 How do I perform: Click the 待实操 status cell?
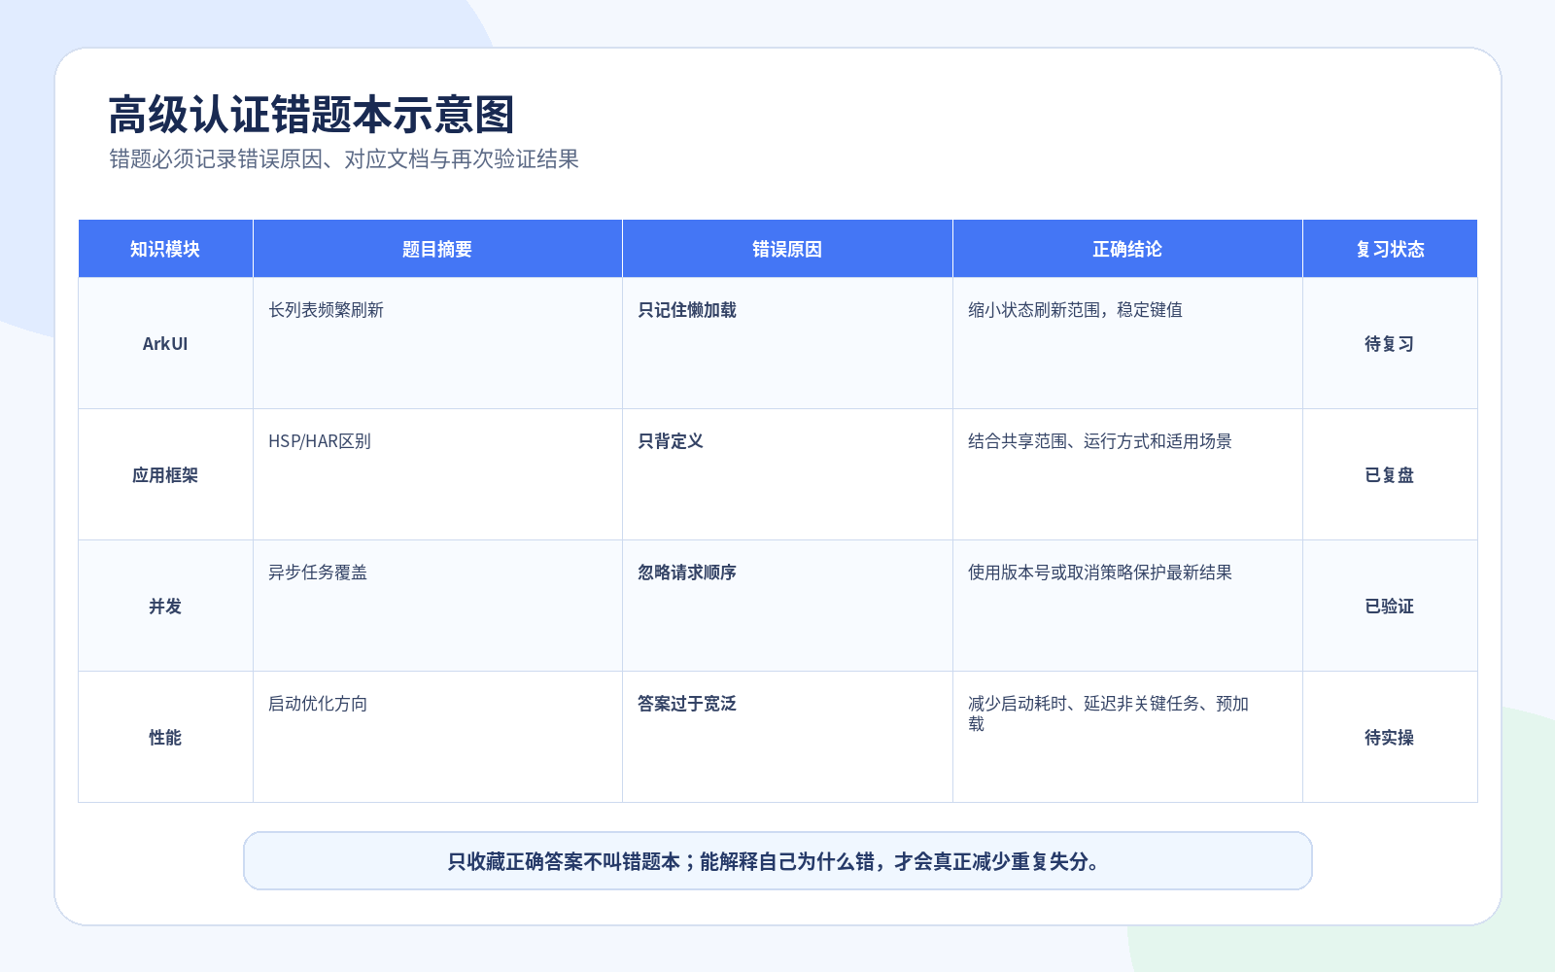pyautogui.click(x=1390, y=737)
